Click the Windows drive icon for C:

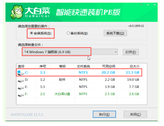[21, 73]
